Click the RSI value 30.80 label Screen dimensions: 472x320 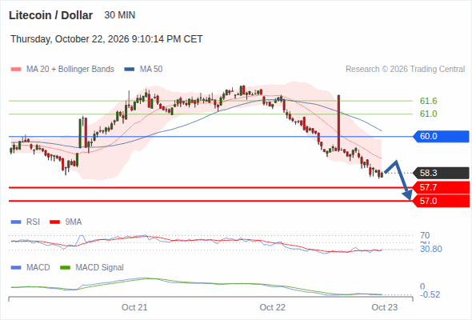pos(431,250)
